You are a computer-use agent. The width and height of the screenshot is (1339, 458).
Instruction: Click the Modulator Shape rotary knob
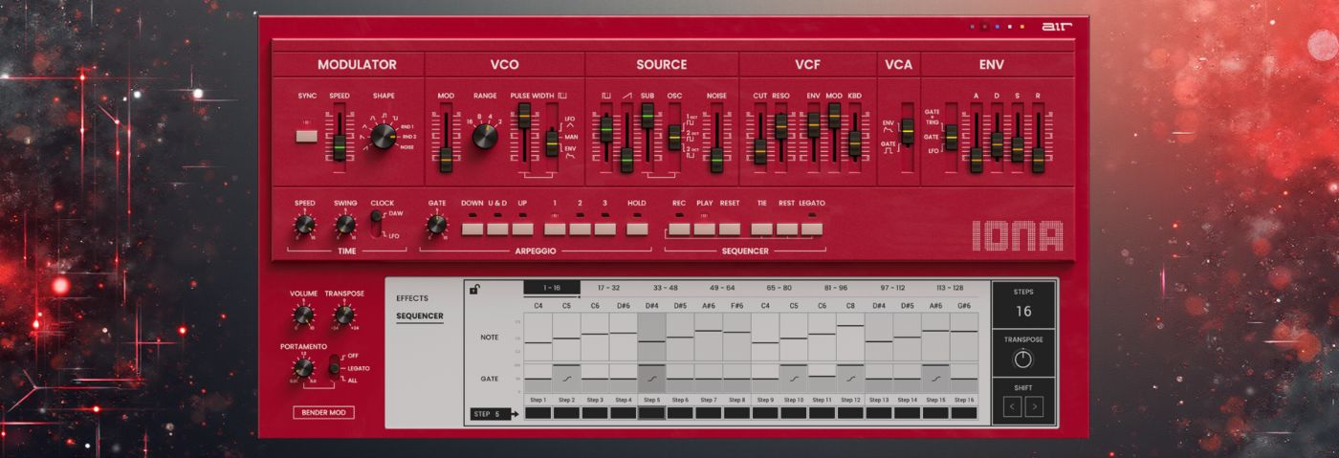pos(384,136)
